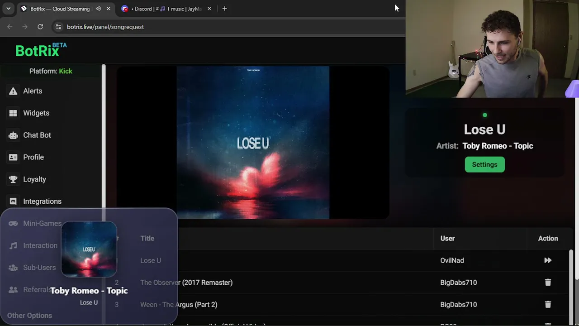This screenshot has height=326, width=579.
Task: Remove Ween - The Argus (Part 2) request
Action: point(548,305)
